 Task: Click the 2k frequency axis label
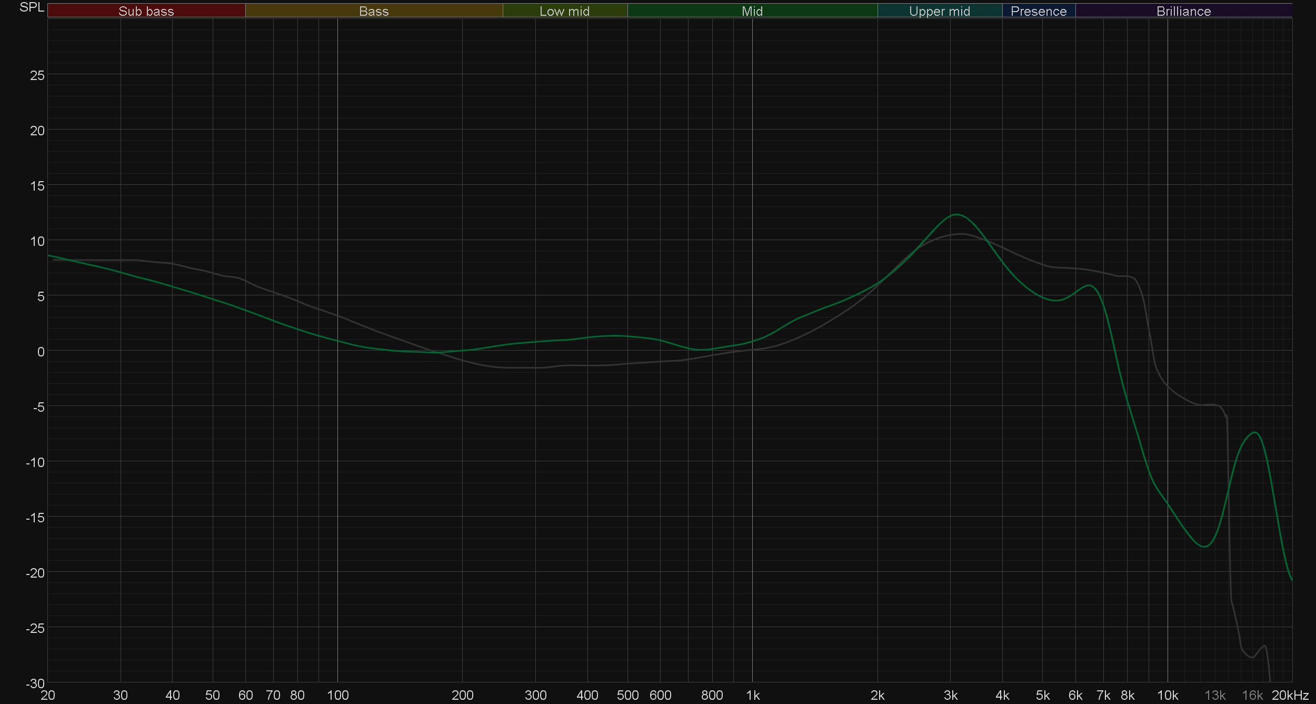[x=878, y=695]
